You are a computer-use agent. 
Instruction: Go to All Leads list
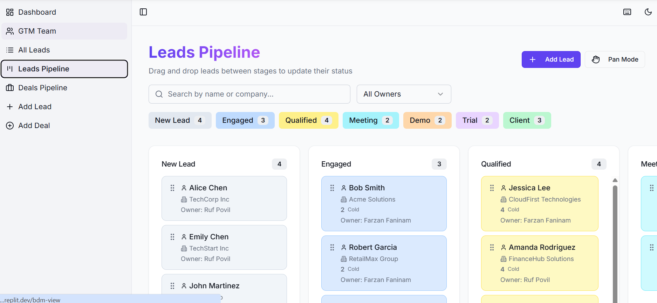point(64,50)
